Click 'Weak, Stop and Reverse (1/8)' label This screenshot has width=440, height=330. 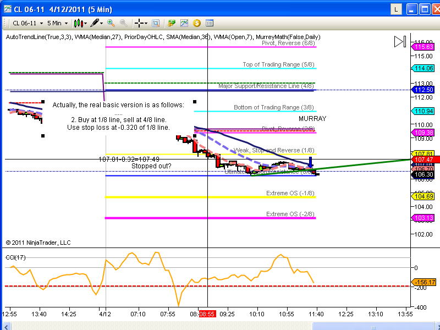pyautogui.click(x=273, y=150)
